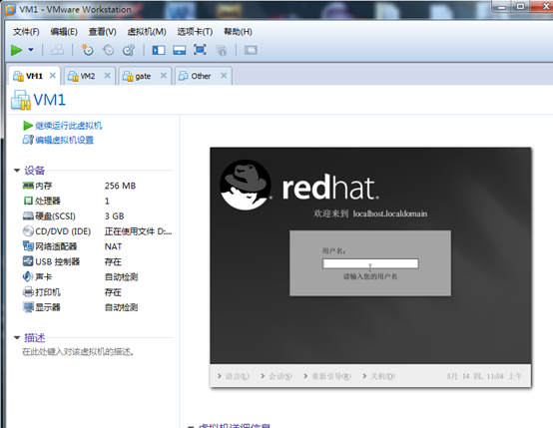Open the 文件(F) menu
553x428 pixels.
[26, 32]
